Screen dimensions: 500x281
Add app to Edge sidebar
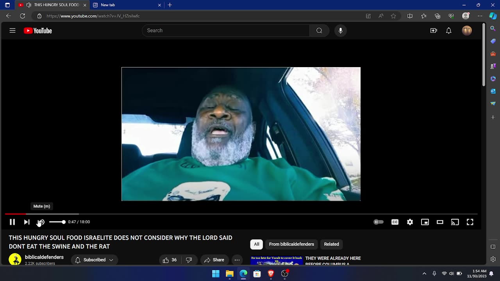click(x=493, y=117)
